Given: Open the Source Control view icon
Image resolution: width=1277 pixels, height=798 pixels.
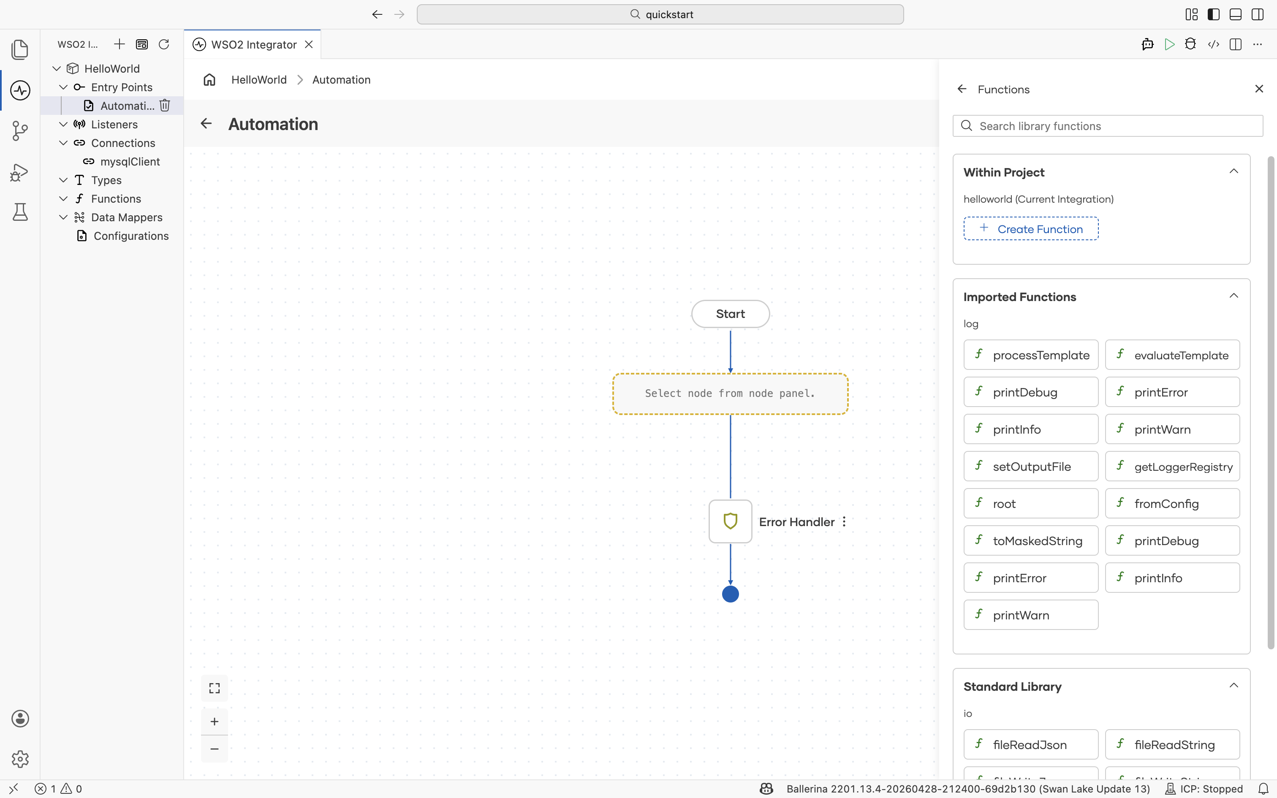Looking at the screenshot, I should pyautogui.click(x=20, y=131).
